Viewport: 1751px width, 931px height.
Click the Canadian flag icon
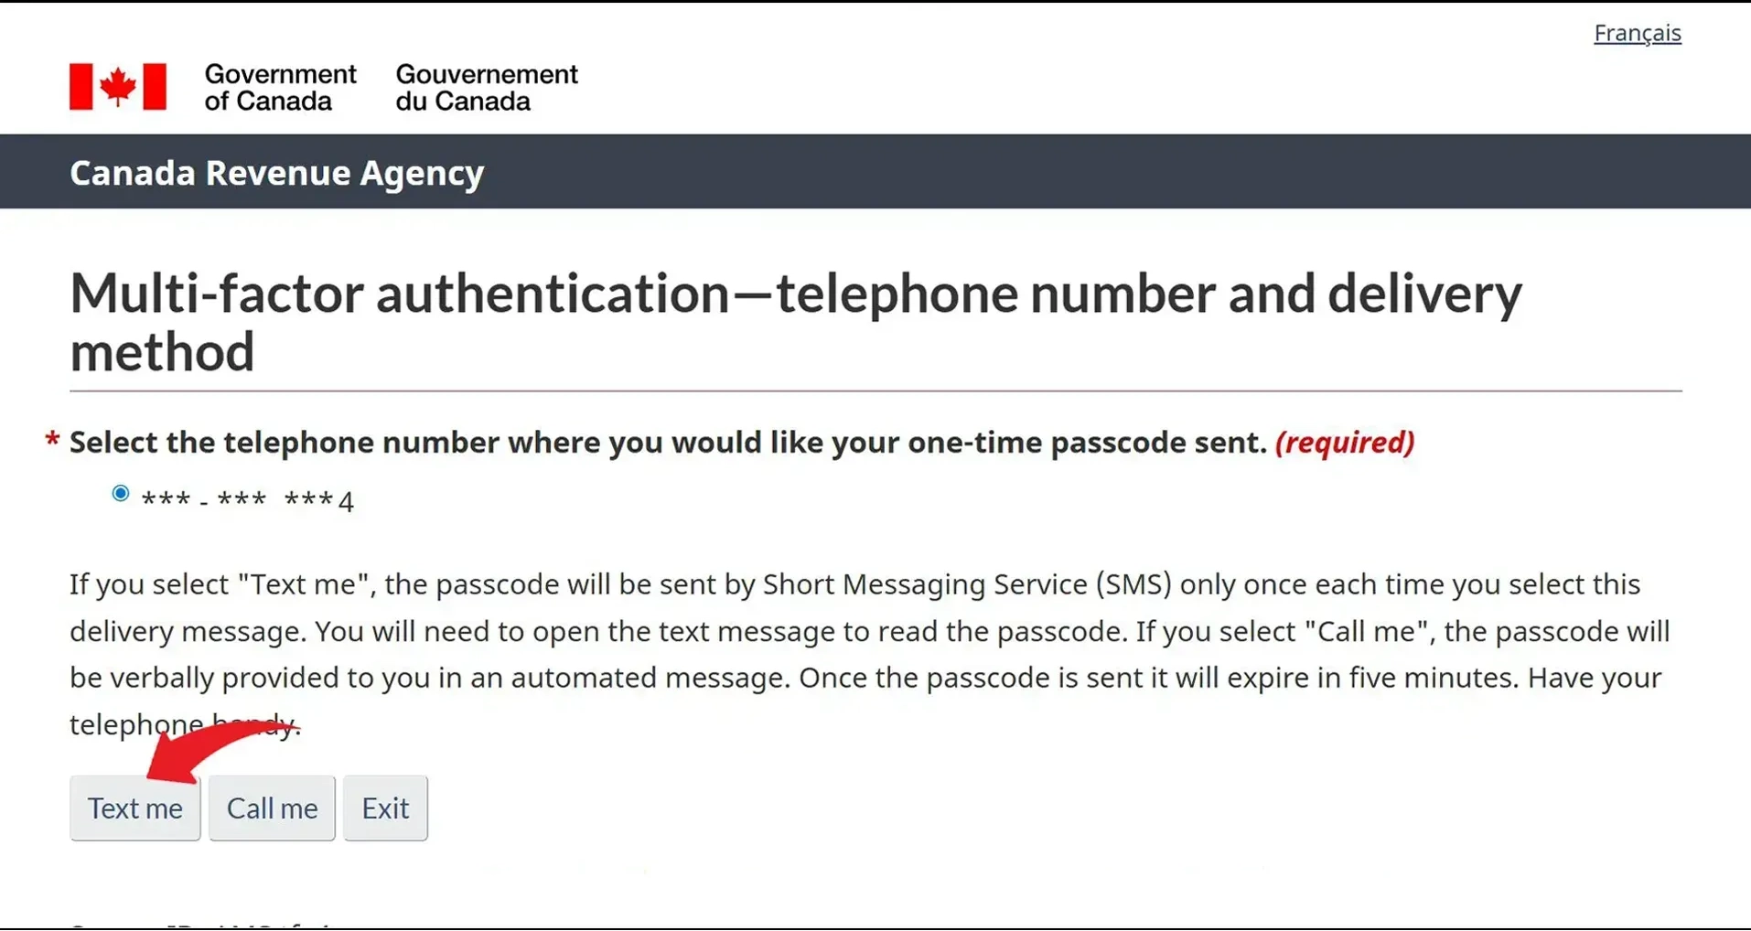click(118, 87)
